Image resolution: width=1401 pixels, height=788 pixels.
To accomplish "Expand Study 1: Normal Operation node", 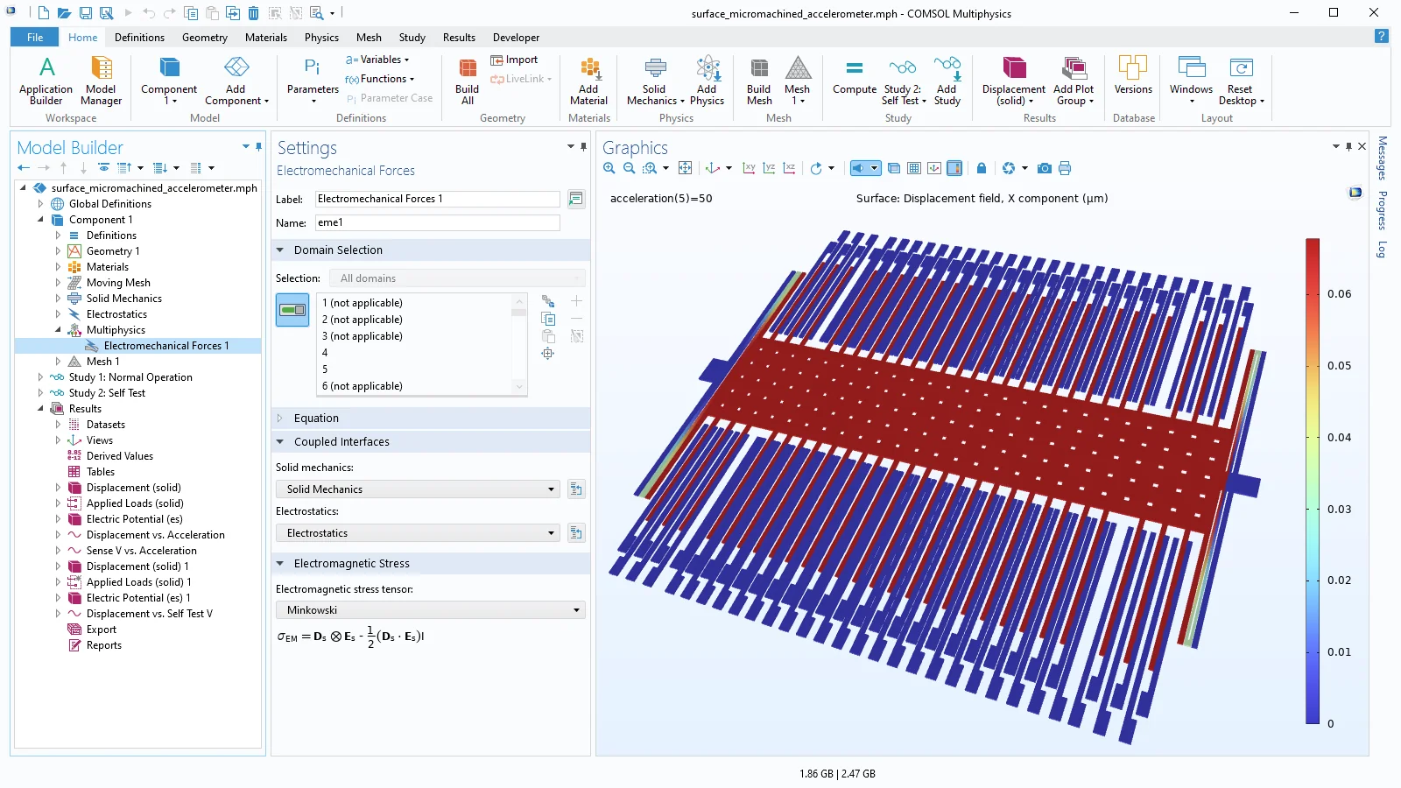I will pyautogui.click(x=40, y=377).
